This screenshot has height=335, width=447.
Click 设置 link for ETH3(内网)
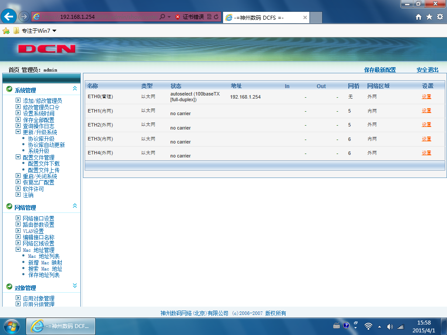[426, 139]
